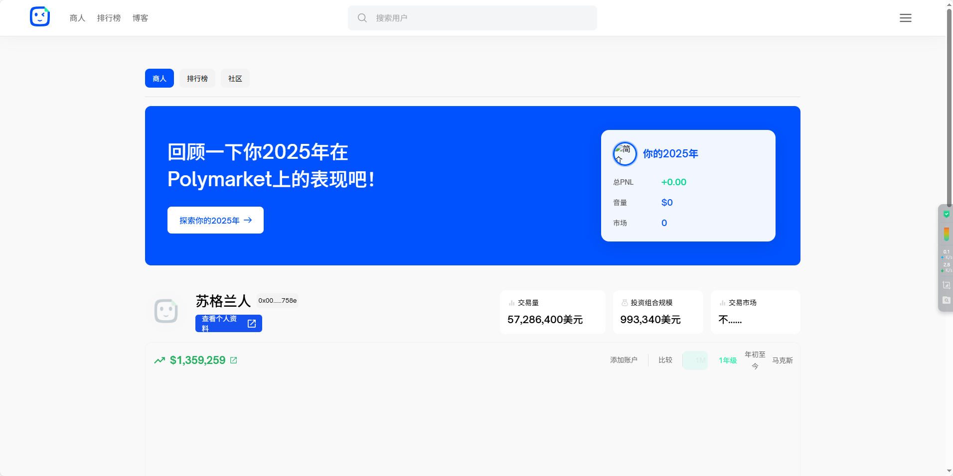Switch to the 社区 tab
This screenshot has width=953, height=476.
point(235,78)
